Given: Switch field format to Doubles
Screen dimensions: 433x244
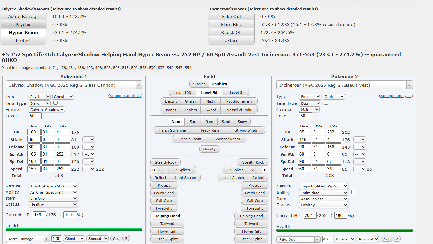Looking at the screenshot, I should click(219, 84).
